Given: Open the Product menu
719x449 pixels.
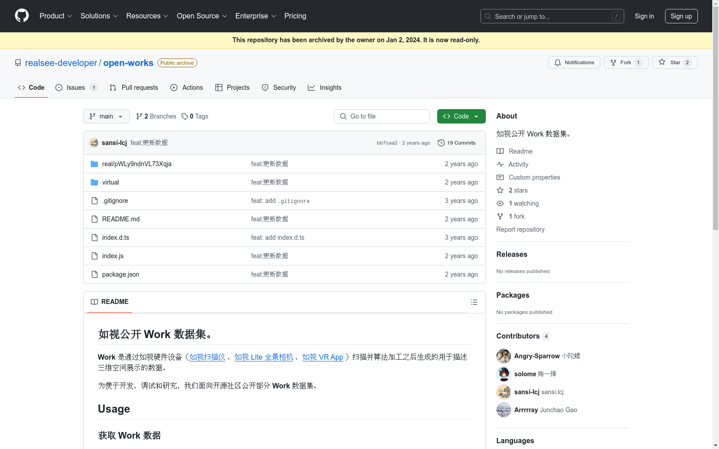Looking at the screenshot, I should click(x=56, y=16).
